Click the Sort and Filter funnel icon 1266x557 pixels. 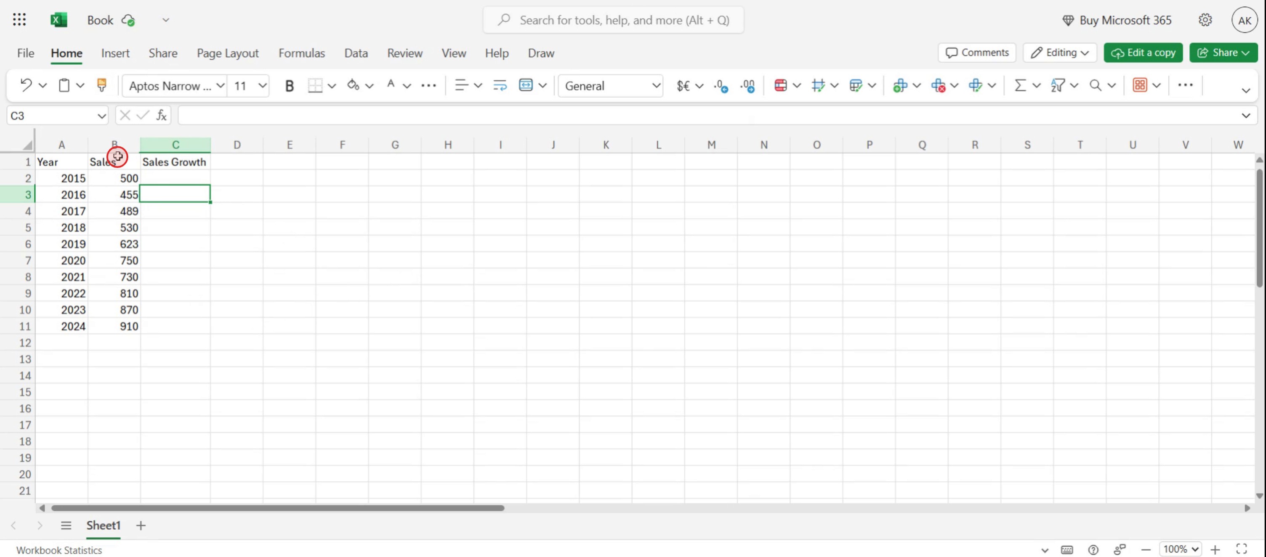click(1057, 85)
